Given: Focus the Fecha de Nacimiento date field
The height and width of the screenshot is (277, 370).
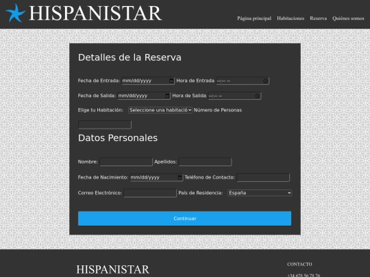Looking at the screenshot, I should 156,177.
